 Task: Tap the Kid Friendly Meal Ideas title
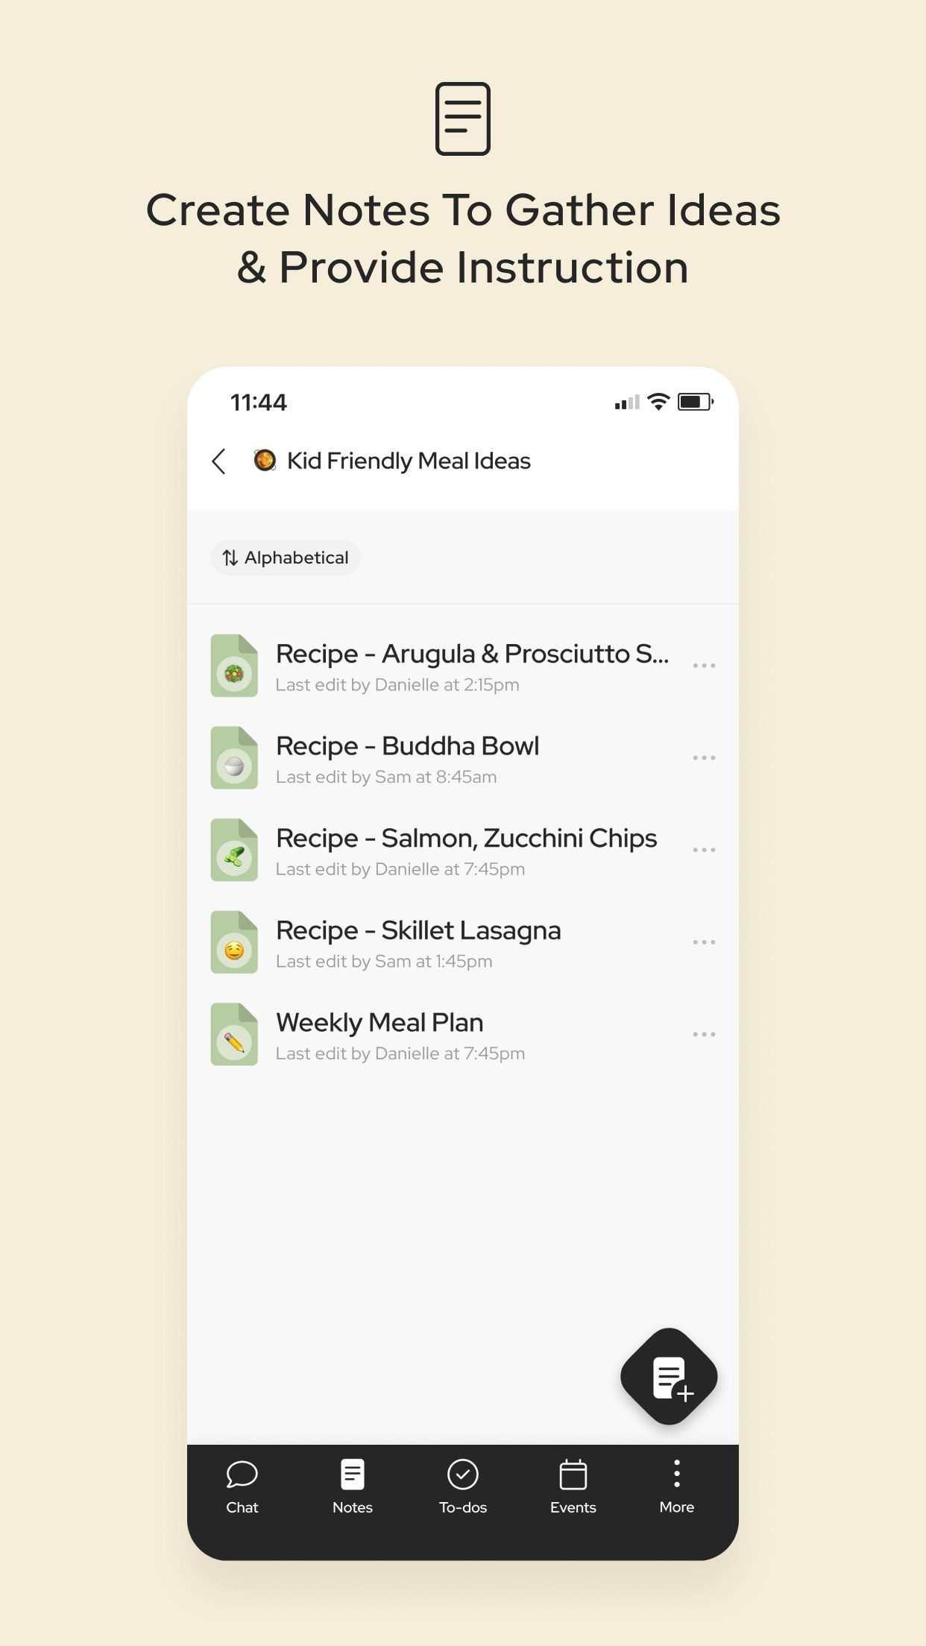click(x=409, y=461)
